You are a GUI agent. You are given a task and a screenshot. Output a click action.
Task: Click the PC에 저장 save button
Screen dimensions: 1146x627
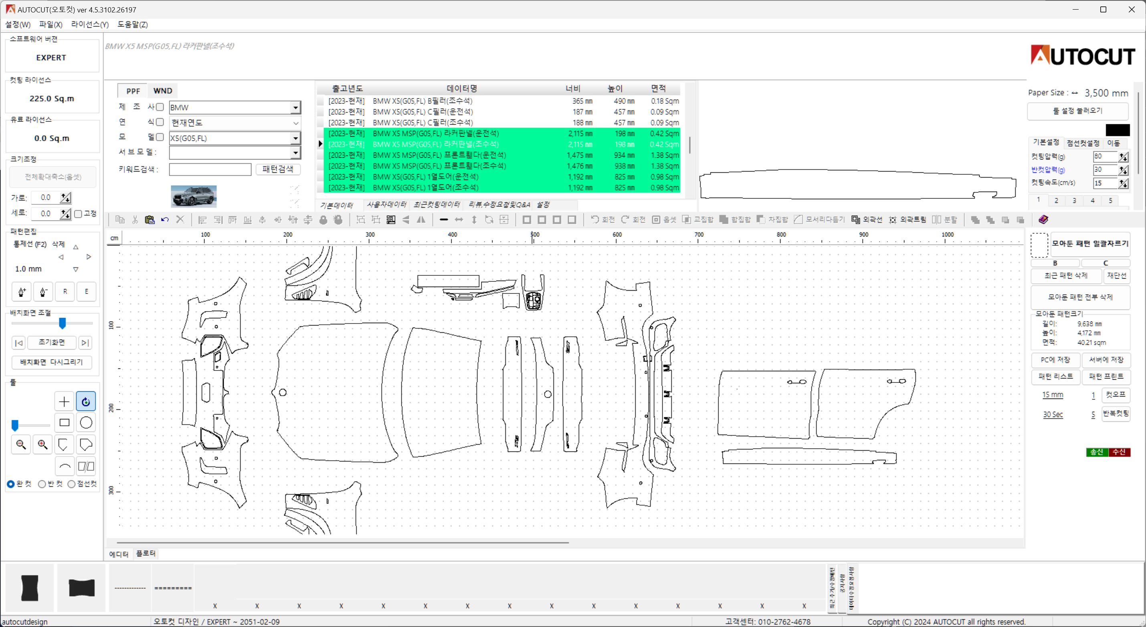pyautogui.click(x=1055, y=360)
